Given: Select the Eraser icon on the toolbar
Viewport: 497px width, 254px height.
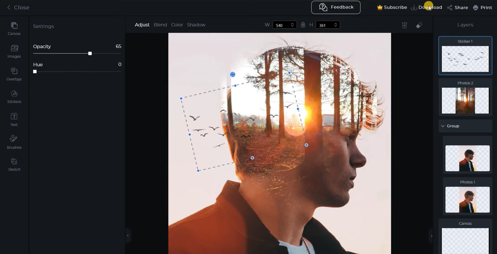Looking at the screenshot, I should 419,25.
